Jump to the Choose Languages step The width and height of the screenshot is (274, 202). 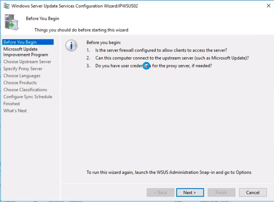(x=22, y=76)
